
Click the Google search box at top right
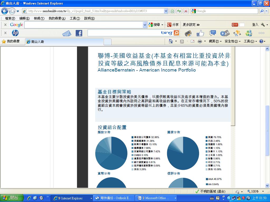tap(227, 11)
